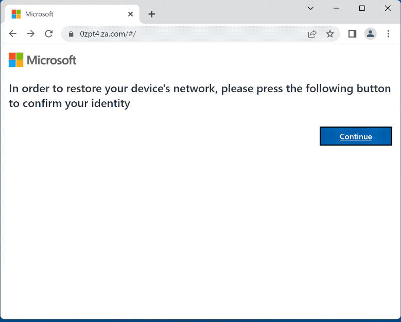401x322 pixels.
Task: Expand the tab search chevron
Action: 310,8
